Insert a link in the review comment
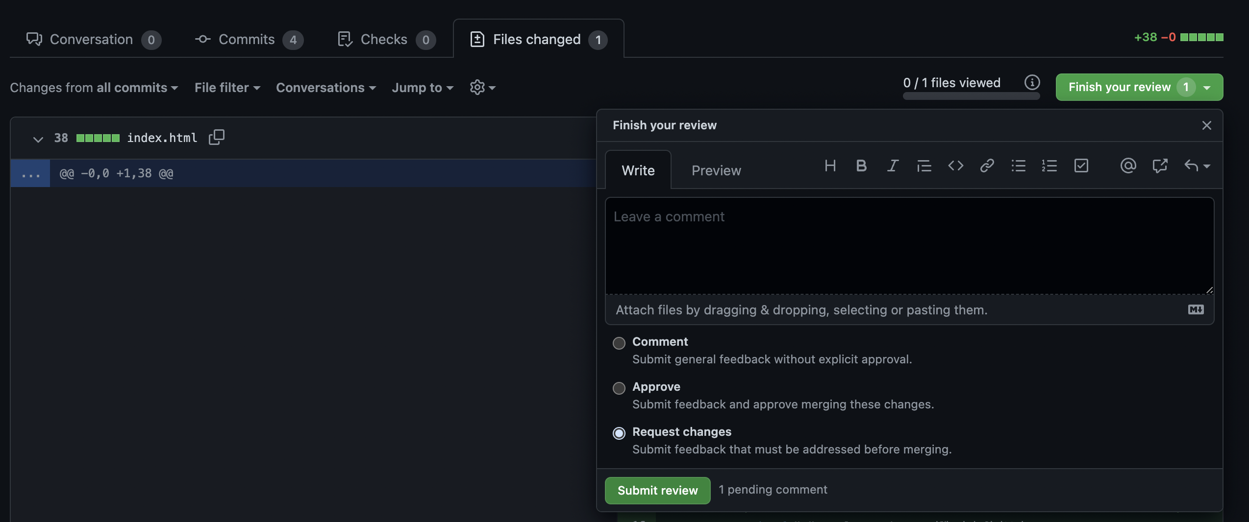The image size is (1249, 522). coord(987,166)
